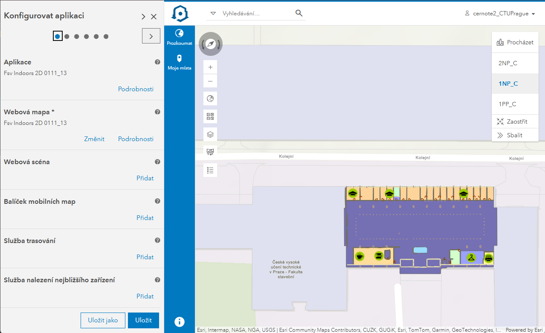This screenshot has width=545, height=333.
Task: Open the cernote2_CTUPrague user menu
Action: pos(500,14)
